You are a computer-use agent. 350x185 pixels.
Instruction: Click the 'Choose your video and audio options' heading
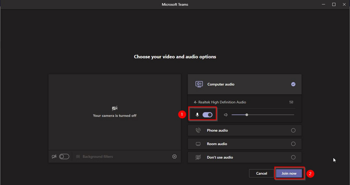pos(175,57)
